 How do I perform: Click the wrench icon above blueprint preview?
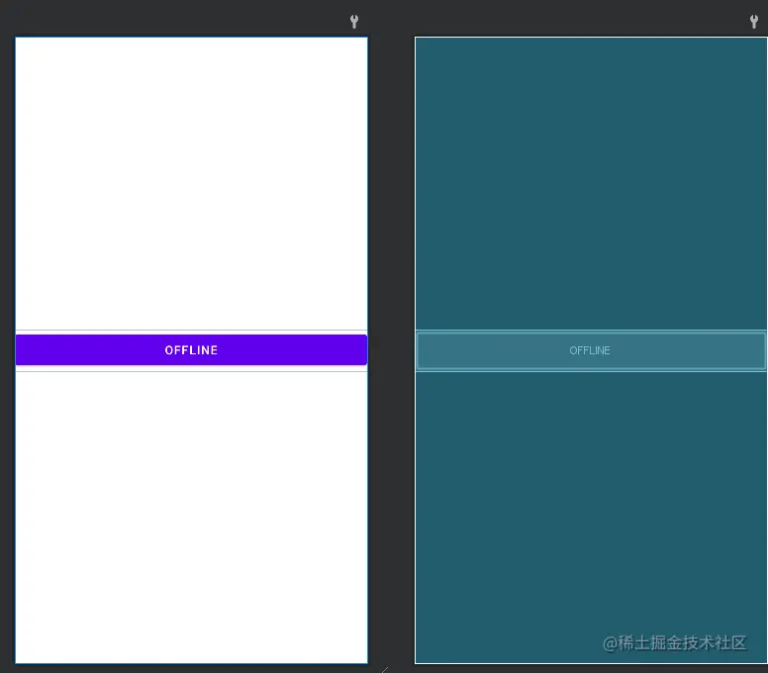coord(754,21)
